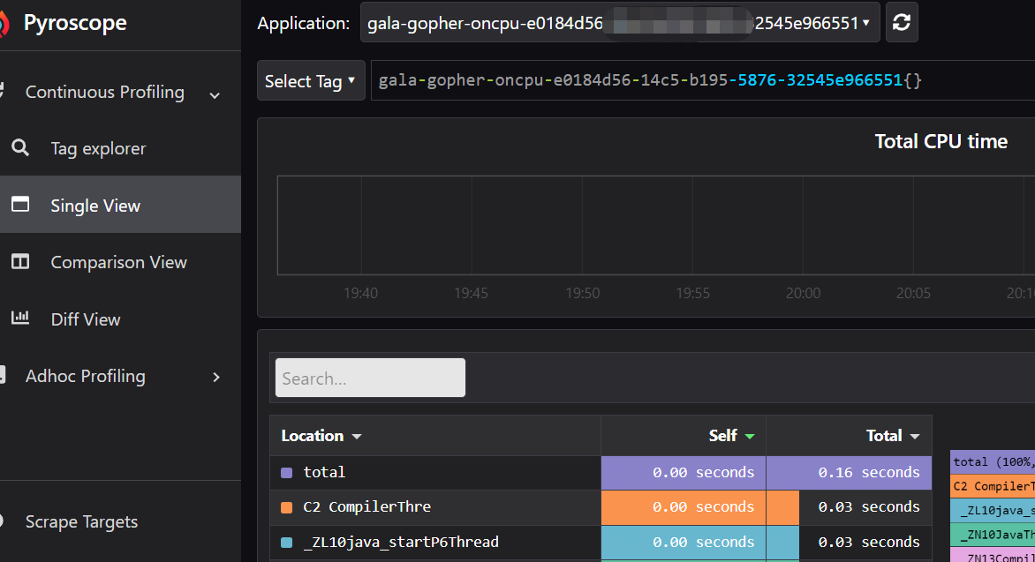The height and width of the screenshot is (562, 1035).
Task: Click the refresh application data icon
Action: (902, 23)
